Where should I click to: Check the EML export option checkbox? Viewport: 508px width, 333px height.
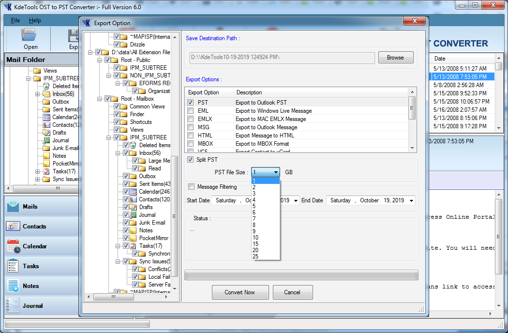pos(191,111)
